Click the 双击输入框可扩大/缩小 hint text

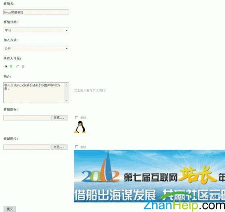[90, 90]
